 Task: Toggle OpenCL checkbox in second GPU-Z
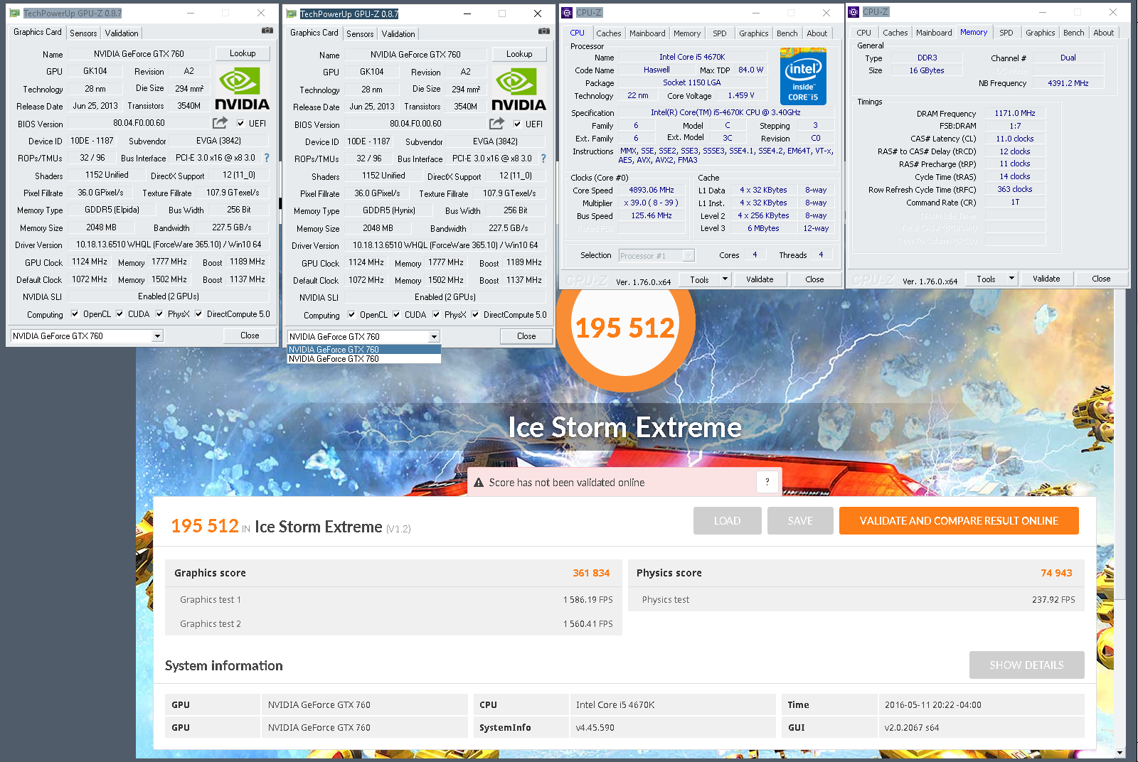click(x=351, y=315)
